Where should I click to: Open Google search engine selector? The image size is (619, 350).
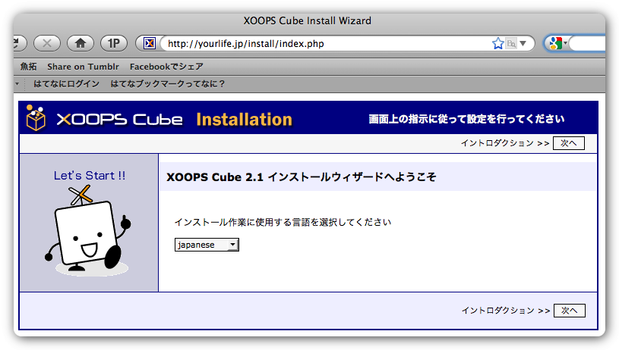tap(557, 43)
